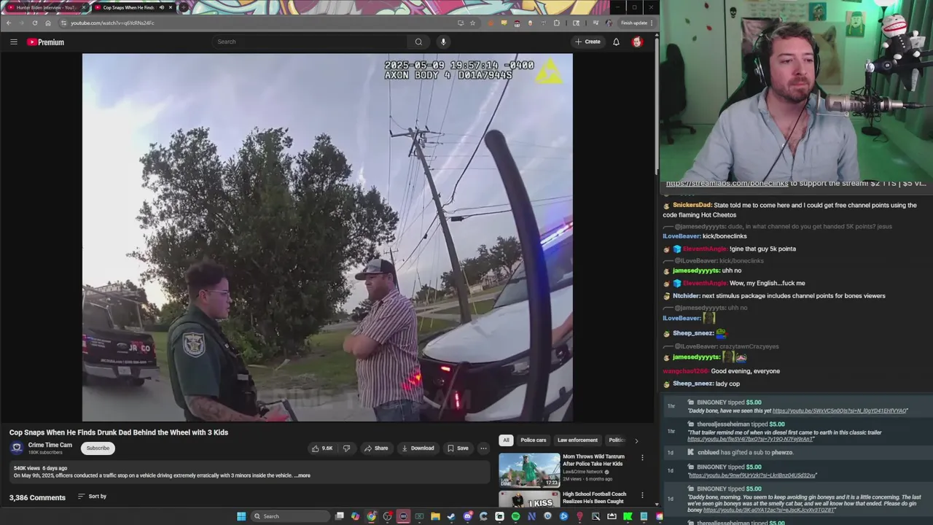Open the comments Sort by menu
This screenshot has height=525, width=933.
[x=92, y=497]
